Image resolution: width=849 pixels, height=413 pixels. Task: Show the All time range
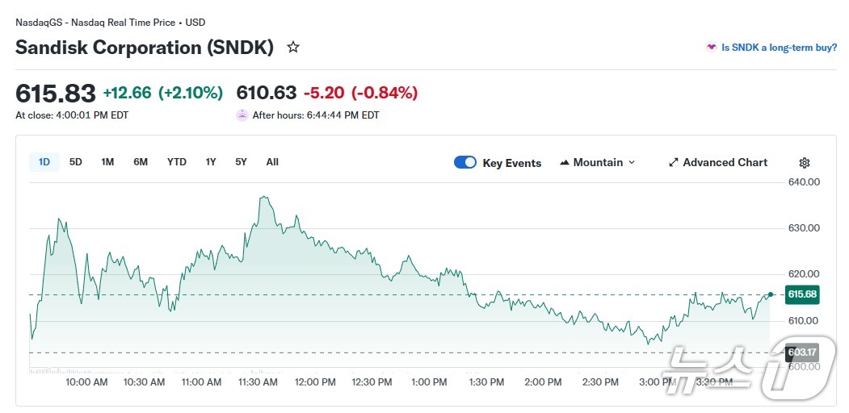[272, 162]
